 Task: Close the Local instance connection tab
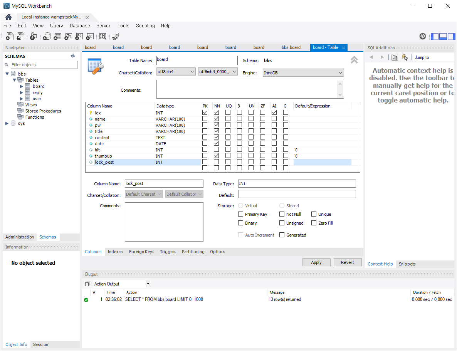pos(87,17)
